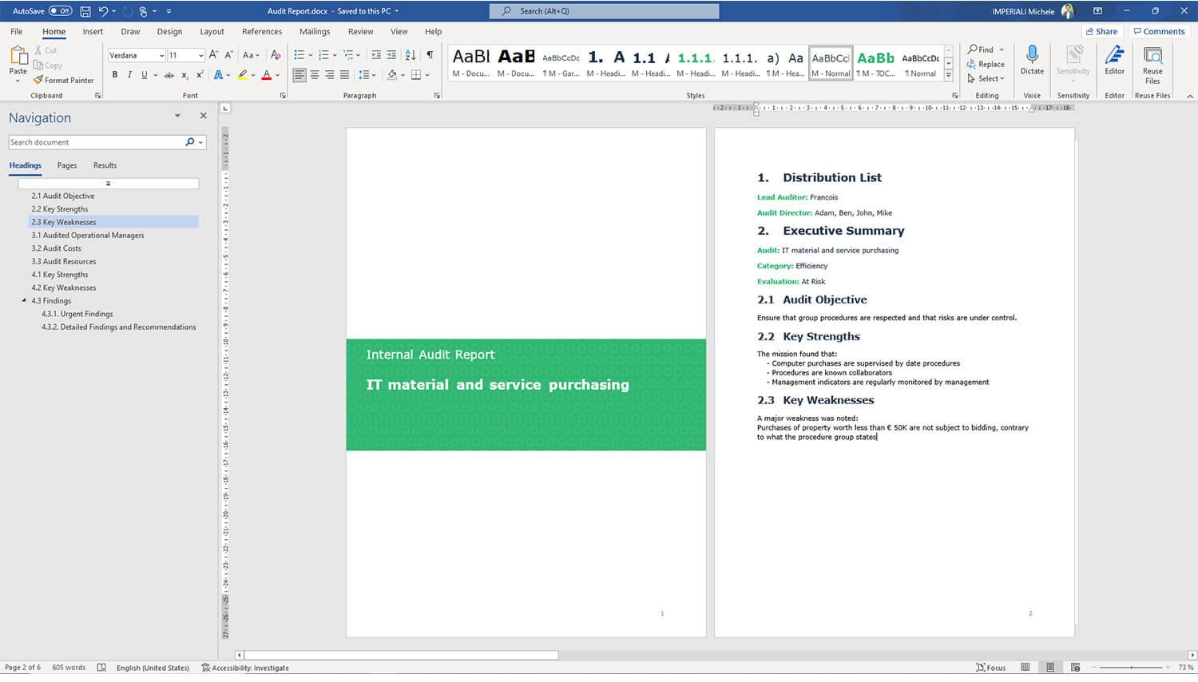Screen dimensions: 1198x682
Task: Apply the yellow text highlight color
Action: click(242, 75)
